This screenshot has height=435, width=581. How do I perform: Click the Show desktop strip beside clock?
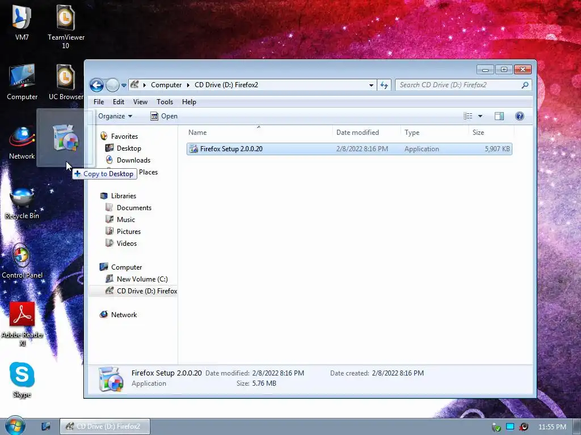click(576, 427)
